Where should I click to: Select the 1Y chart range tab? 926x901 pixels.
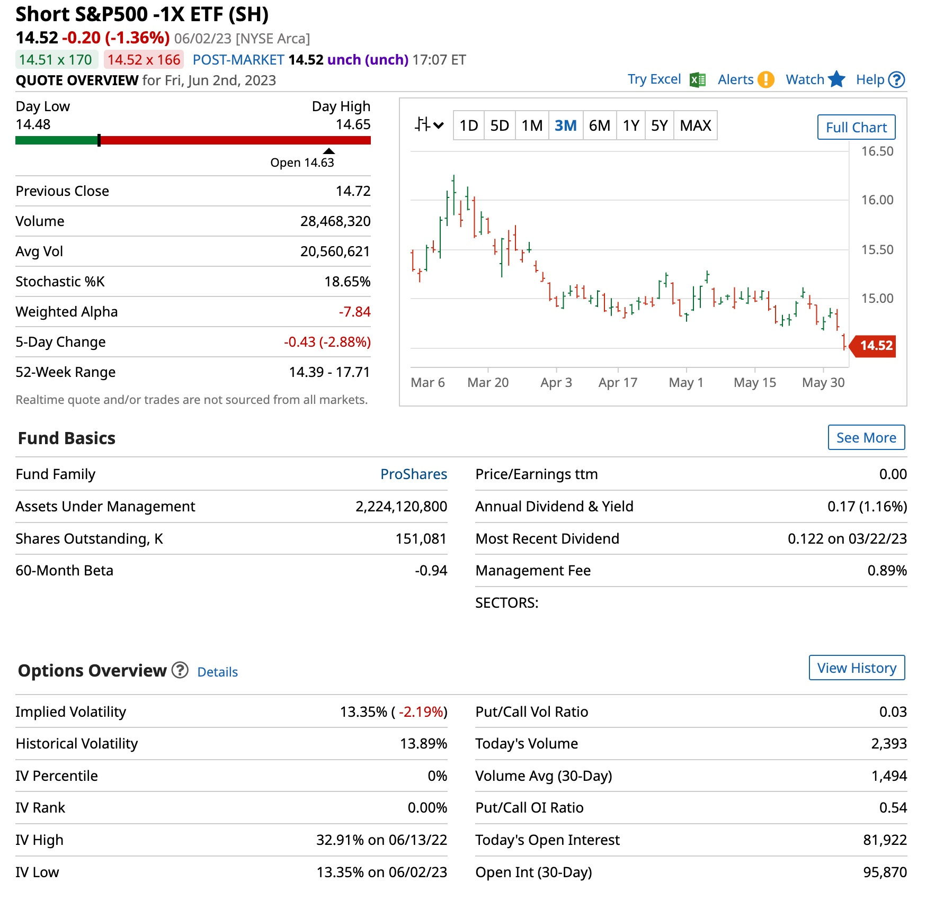click(631, 125)
